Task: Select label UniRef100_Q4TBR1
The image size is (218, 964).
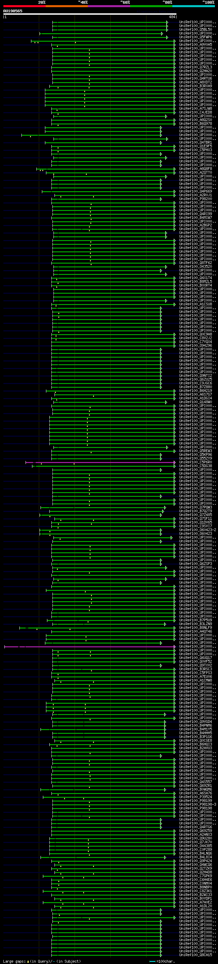Action: (x=196, y=142)
